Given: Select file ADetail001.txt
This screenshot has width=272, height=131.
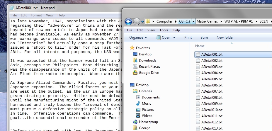Looking at the screenshot, I should [x=212, y=55].
